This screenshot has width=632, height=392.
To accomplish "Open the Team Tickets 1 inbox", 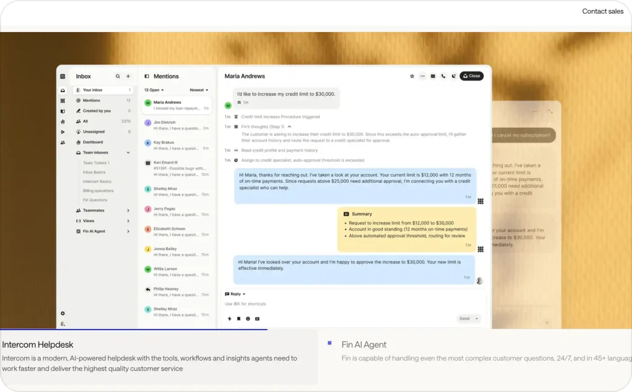I will click(x=96, y=163).
